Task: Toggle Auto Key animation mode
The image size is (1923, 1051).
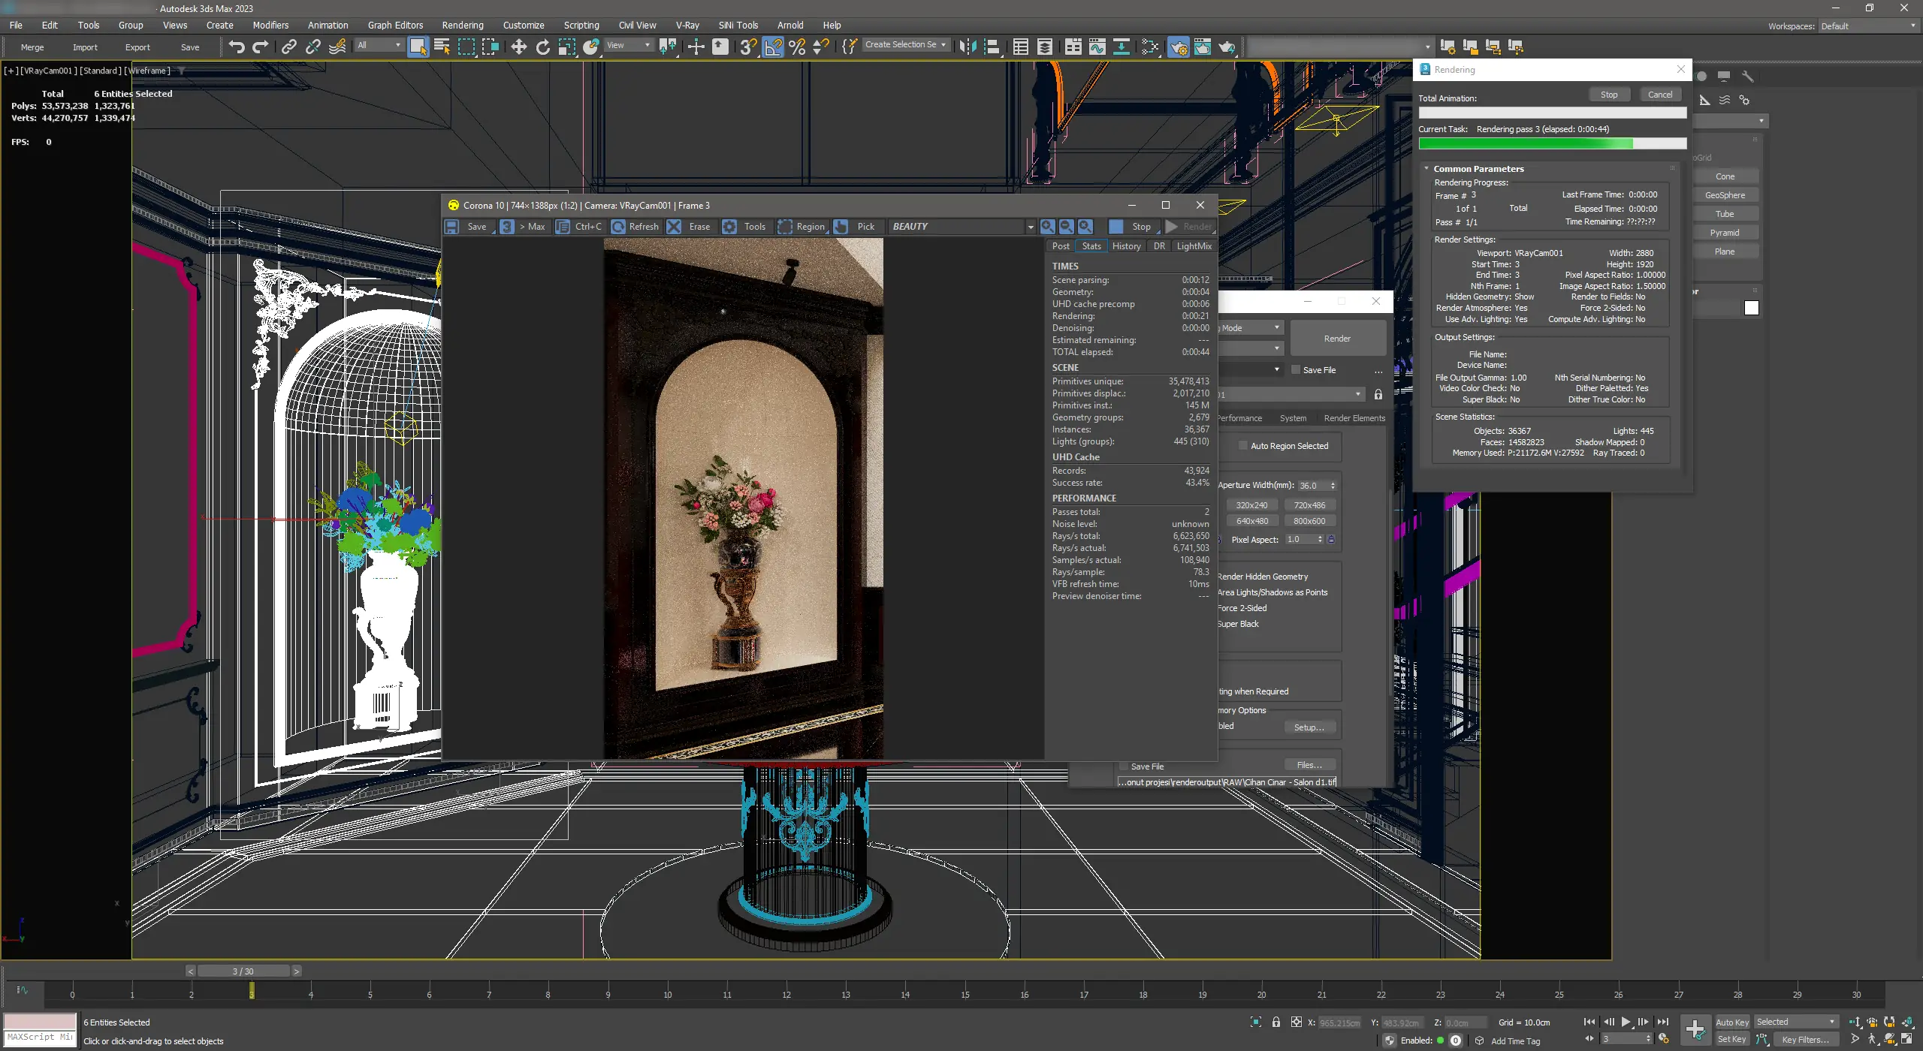Action: pyautogui.click(x=1731, y=1022)
